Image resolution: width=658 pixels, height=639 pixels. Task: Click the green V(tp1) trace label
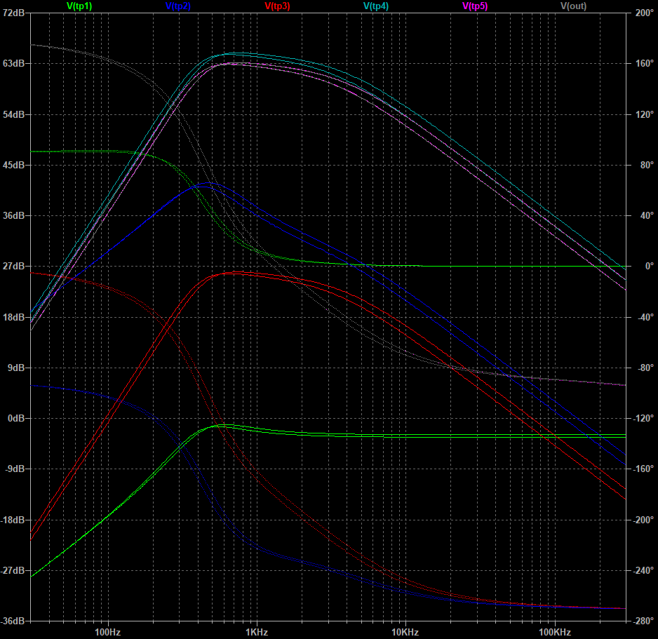pos(79,6)
